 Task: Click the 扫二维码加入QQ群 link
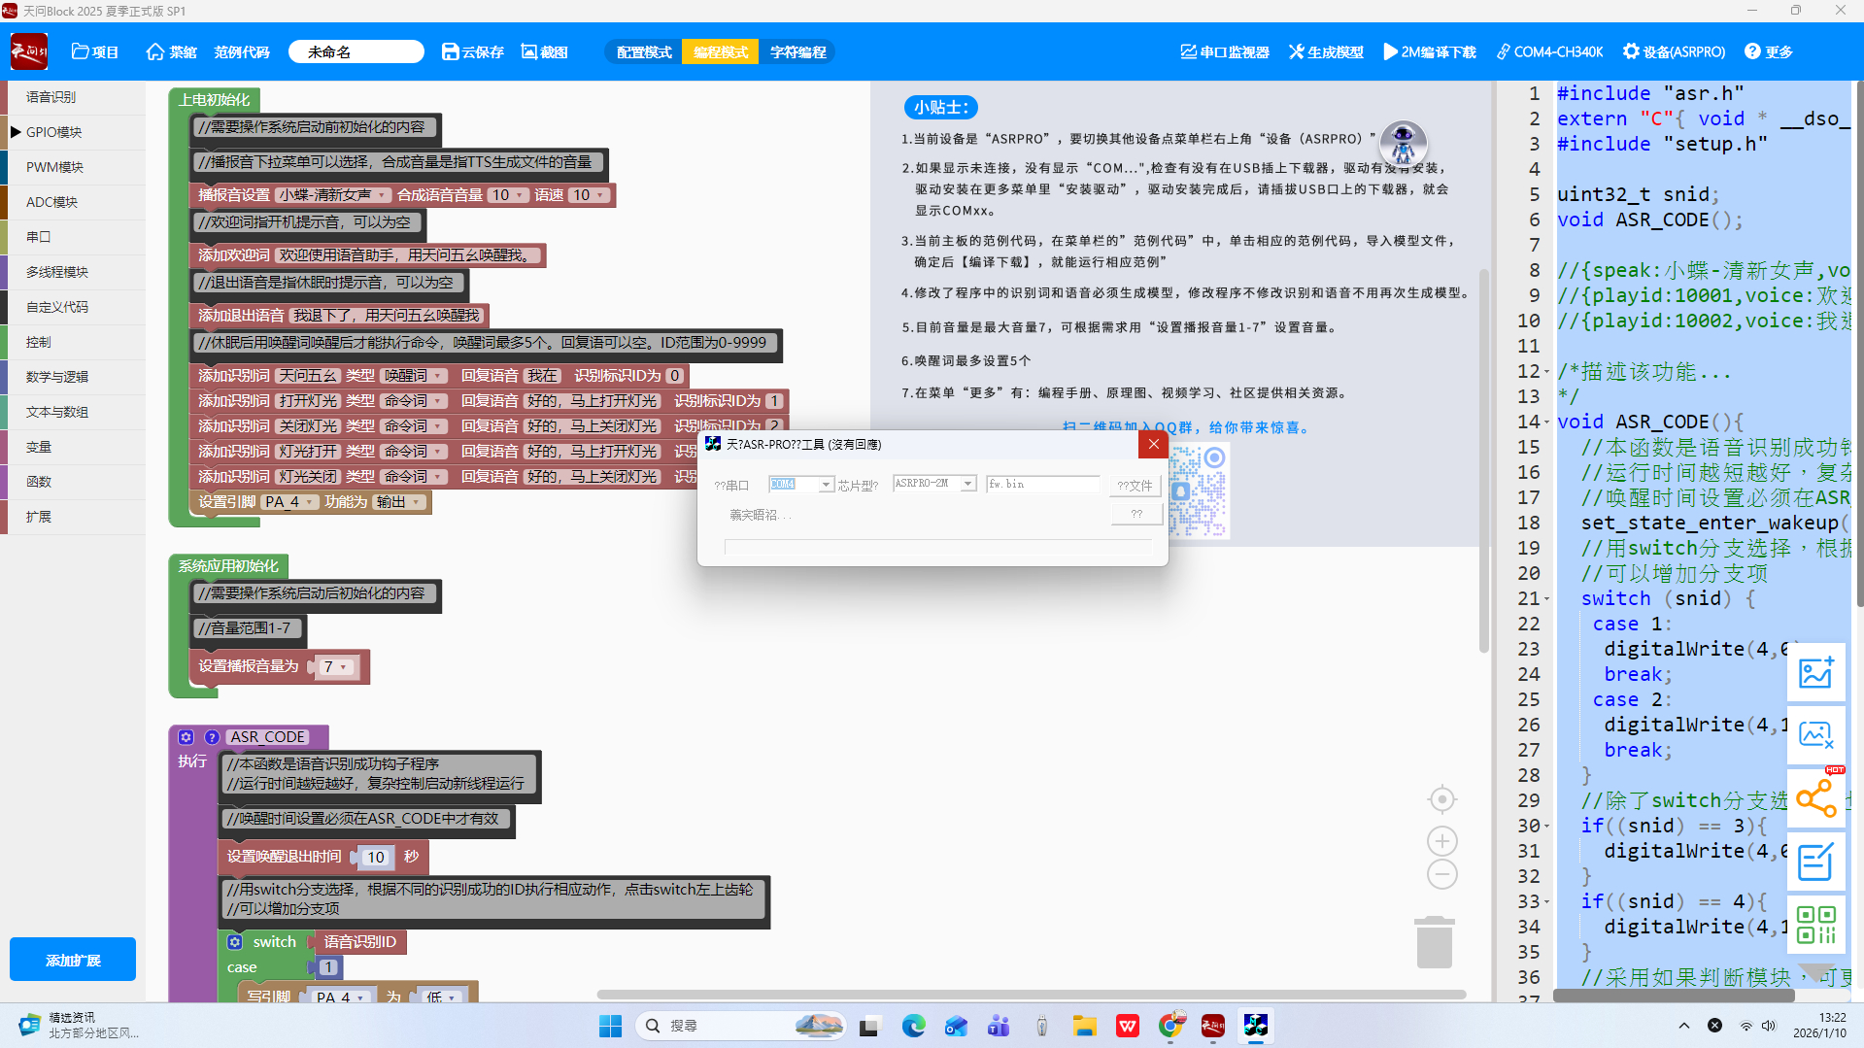coord(1185,427)
